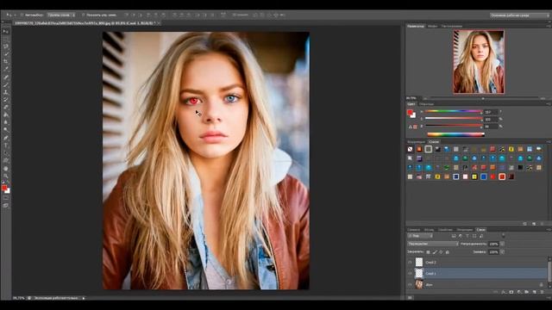Open the layer fill slider dropdown
Image resolution: width=552 pixels, height=310 pixels.
click(502, 252)
